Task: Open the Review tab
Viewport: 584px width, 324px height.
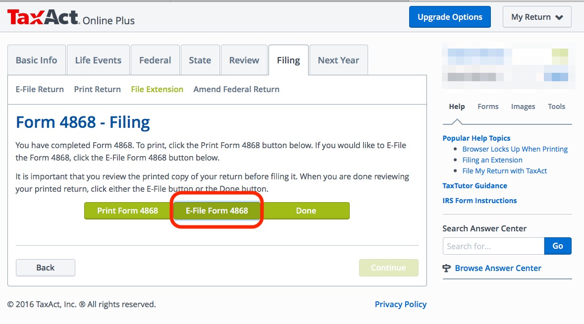Action: 244,60
